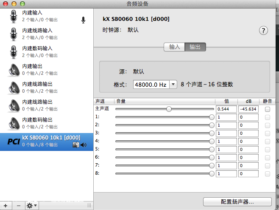Click the green zoom window button

click(22, 4)
